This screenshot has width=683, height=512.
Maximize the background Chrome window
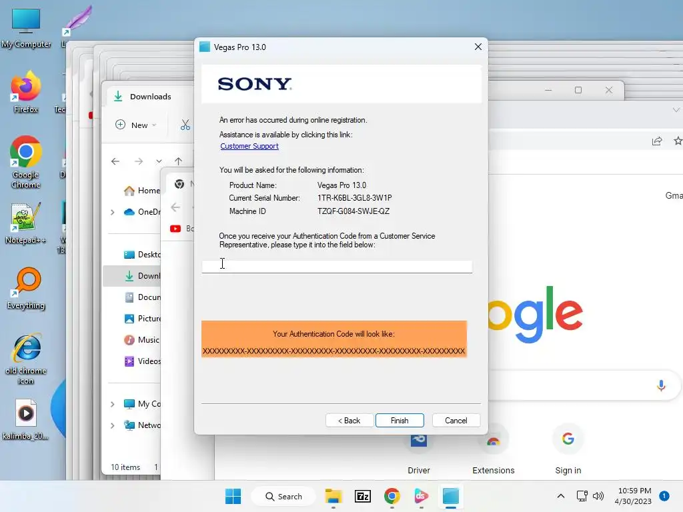pyautogui.click(x=578, y=90)
